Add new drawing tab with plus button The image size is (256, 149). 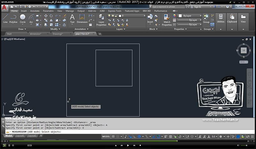(100, 34)
